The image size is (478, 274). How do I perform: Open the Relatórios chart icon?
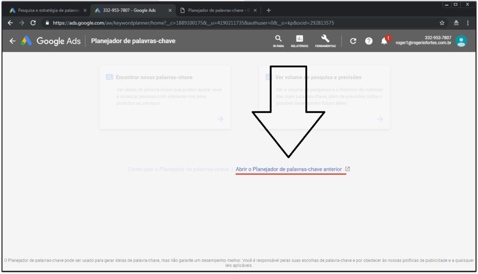(x=299, y=39)
